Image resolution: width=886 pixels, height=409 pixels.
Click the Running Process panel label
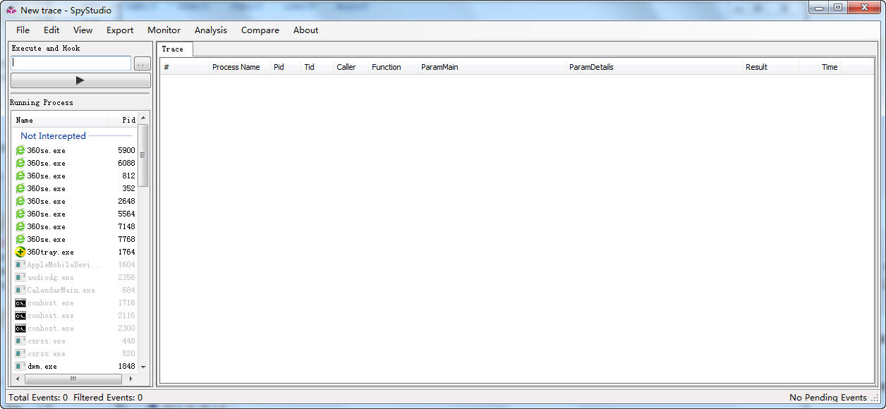(42, 102)
